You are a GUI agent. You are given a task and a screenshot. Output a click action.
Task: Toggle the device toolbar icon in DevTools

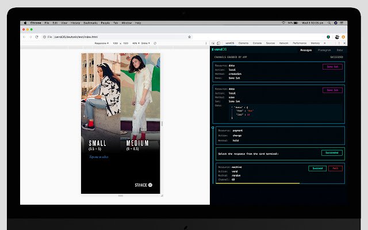218,43
